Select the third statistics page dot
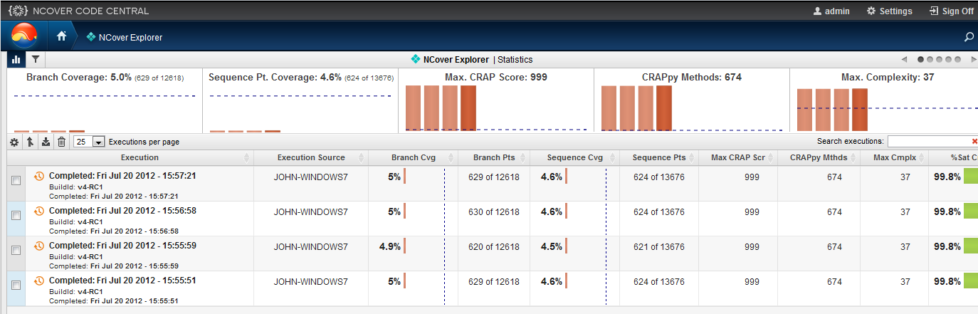Image resolution: width=978 pixels, height=314 pixels. 940,60
